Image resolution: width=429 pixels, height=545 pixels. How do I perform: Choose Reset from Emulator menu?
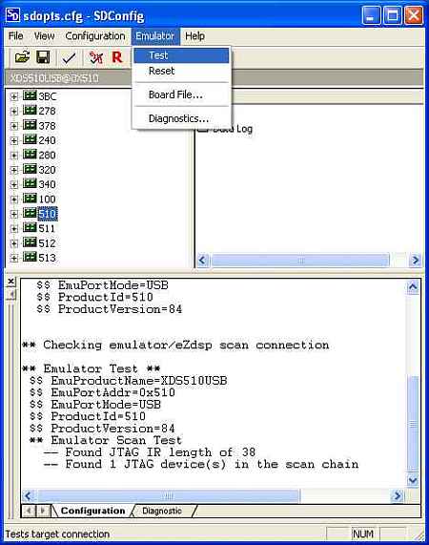click(x=181, y=71)
